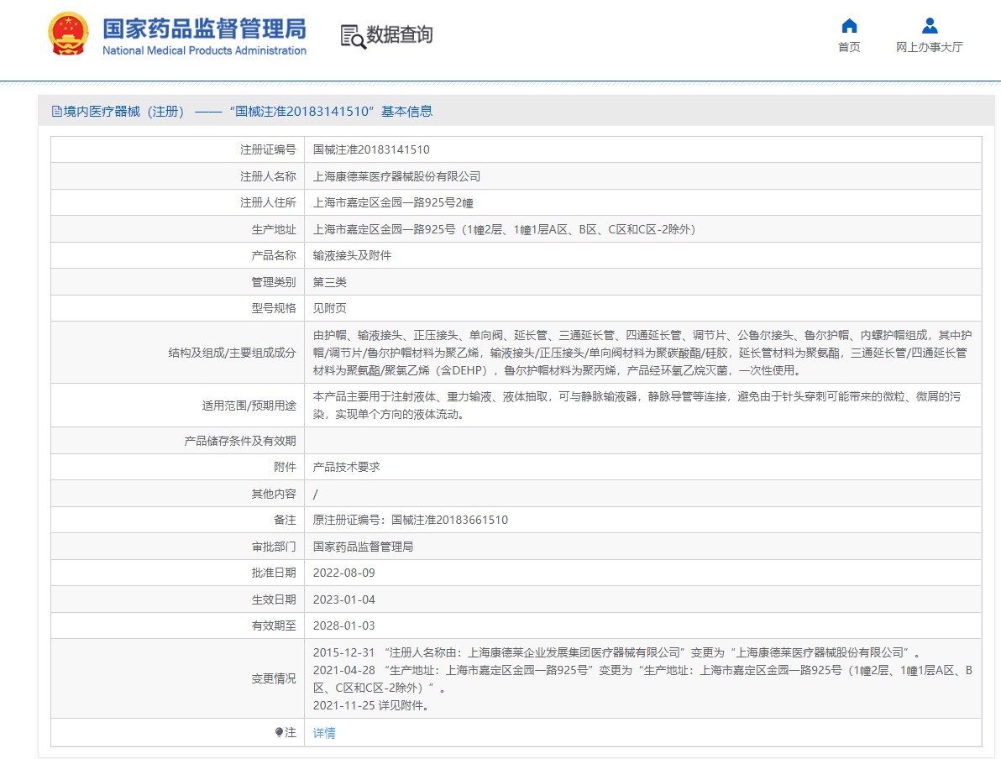Click the 产品名称 row label
The image size is (1001, 759).
pyautogui.click(x=274, y=255)
